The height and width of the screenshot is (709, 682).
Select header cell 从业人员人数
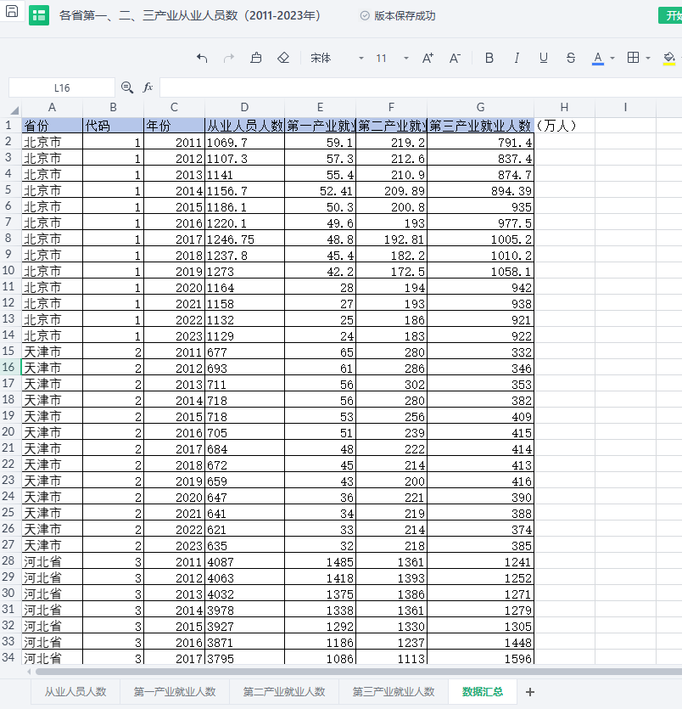click(244, 126)
